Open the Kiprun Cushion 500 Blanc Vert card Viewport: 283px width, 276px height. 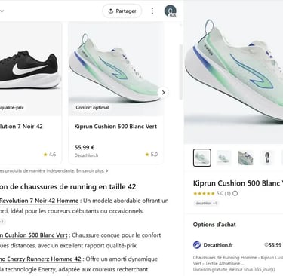click(x=116, y=93)
